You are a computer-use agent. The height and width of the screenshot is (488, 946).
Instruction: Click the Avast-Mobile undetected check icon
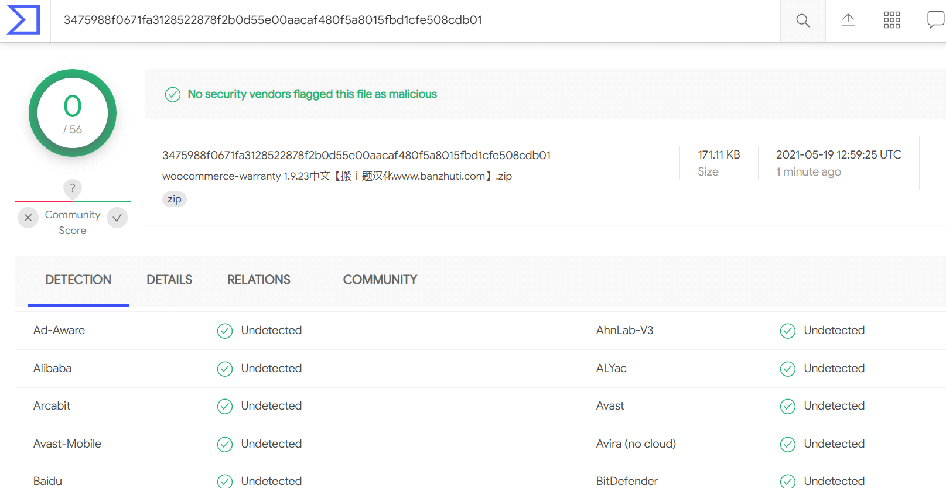click(x=225, y=444)
